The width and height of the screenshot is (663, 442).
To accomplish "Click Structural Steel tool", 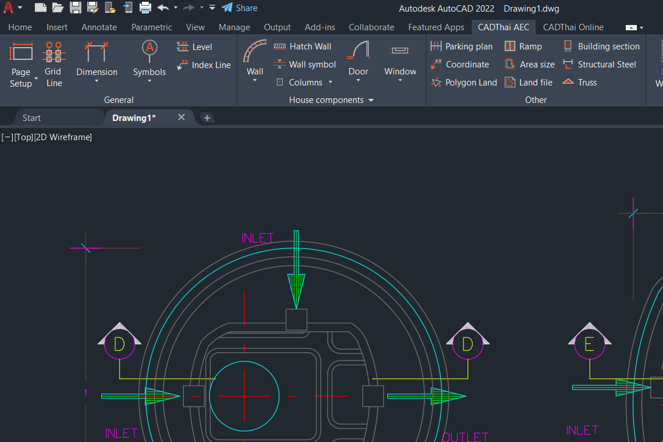I will tap(600, 65).
